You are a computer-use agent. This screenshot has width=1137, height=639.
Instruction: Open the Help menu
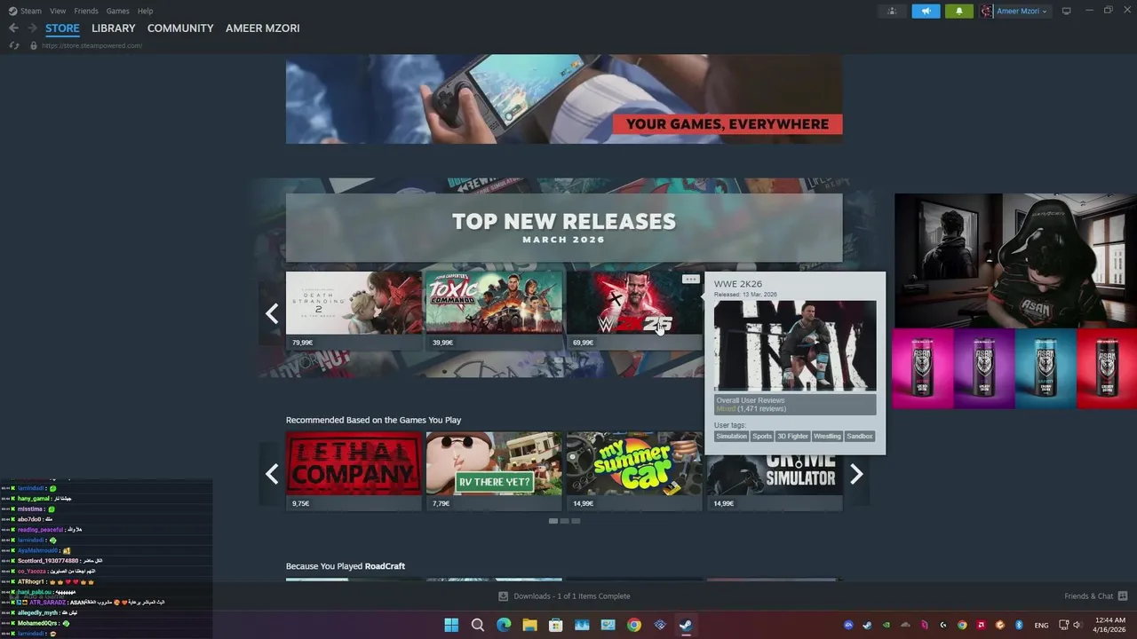pos(145,11)
